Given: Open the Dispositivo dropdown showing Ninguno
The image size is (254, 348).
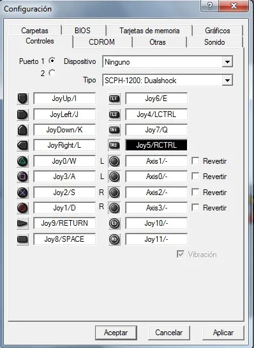Looking at the screenshot, I should (168, 62).
